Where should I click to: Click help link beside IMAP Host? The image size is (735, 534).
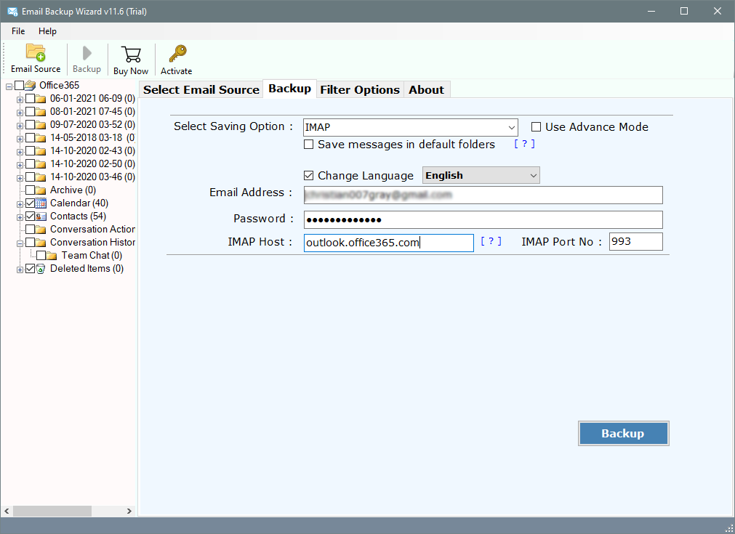tap(491, 240)
